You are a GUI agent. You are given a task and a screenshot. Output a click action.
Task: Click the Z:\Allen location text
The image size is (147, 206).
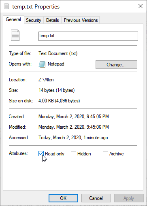[46, 80]
